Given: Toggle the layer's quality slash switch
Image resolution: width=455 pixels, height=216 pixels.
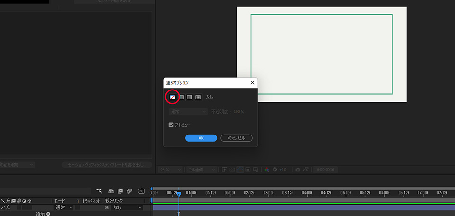Looking at the screenshot, I should click(3, 207).
